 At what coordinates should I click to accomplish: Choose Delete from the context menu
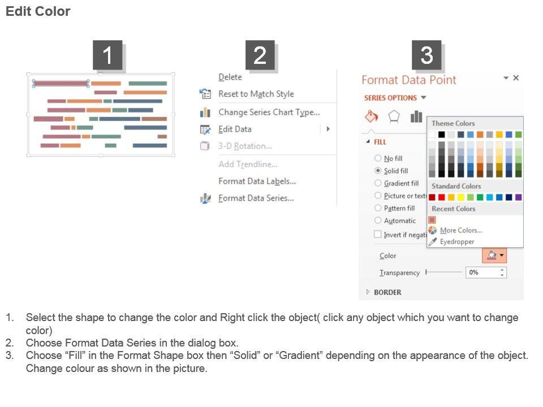tap(230, 77)
